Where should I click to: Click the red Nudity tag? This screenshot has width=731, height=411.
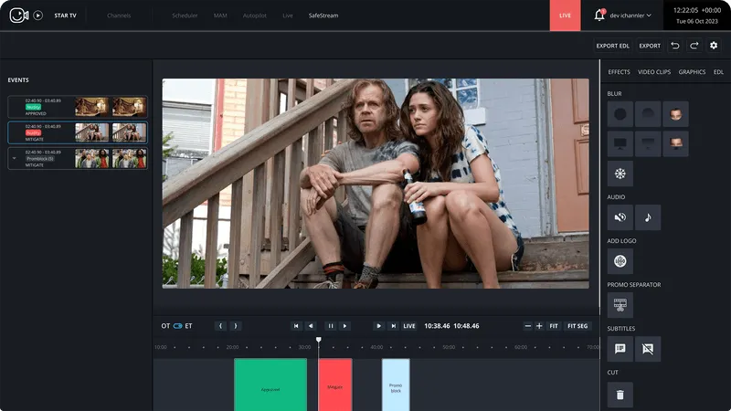[33, 132]
